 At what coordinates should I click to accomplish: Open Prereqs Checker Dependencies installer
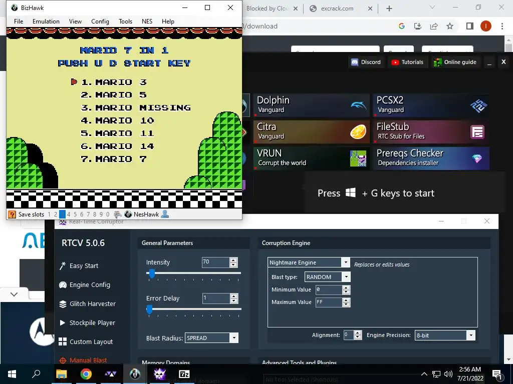pyautogui.click(x=431, y=158)
